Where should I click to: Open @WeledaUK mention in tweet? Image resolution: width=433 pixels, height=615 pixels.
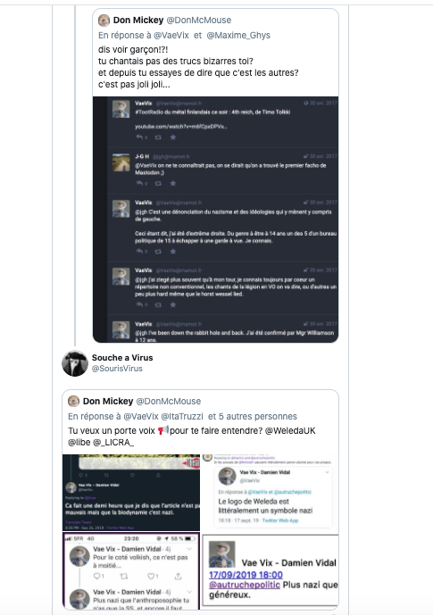coord(290,430)
